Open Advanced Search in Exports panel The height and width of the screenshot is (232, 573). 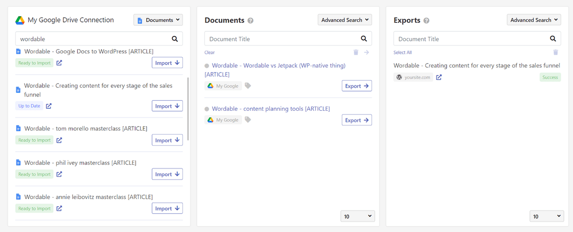tap(534, 20)
